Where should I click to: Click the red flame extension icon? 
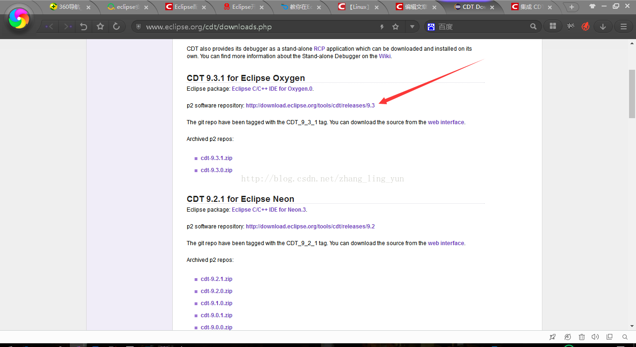click(x=586, y=27)
